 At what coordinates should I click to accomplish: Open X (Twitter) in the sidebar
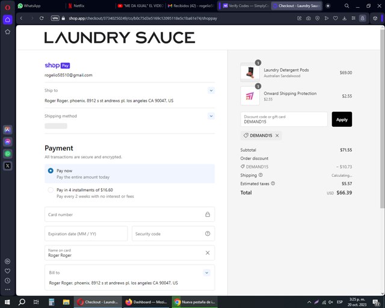[8, 166]
